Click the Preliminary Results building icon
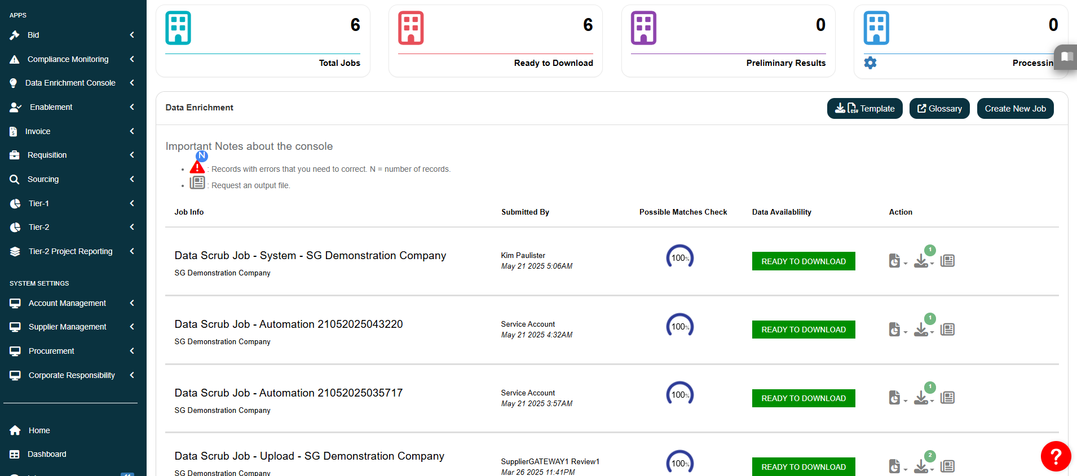Viewport: 1077px width, 476px height. click(643, 28)
